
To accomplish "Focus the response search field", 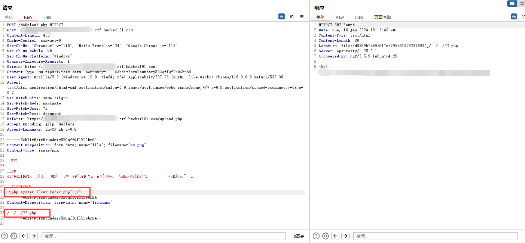I will [435, 236].
